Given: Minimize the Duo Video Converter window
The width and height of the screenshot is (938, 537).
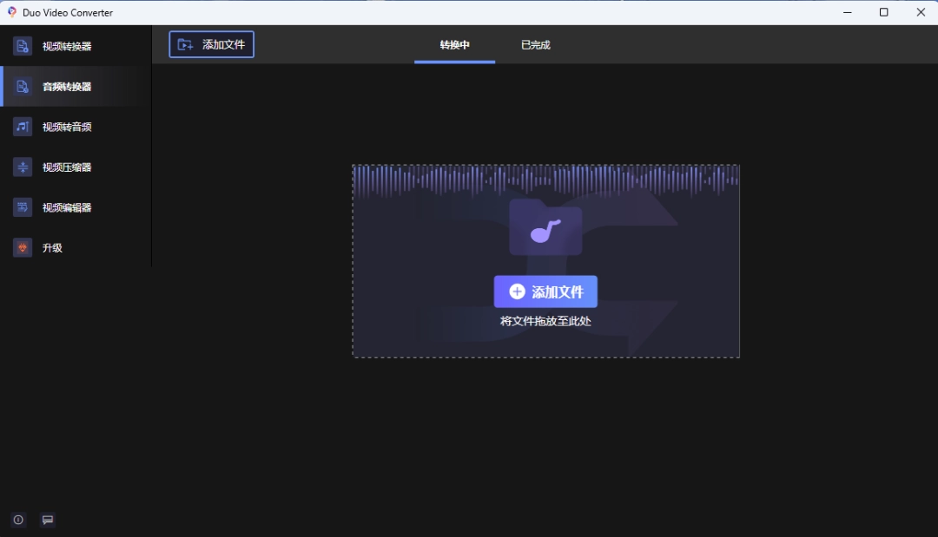Looking at the screenshot, I should click(846, 12).
